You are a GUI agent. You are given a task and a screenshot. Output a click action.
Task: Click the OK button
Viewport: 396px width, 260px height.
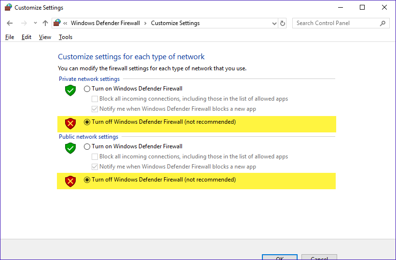(280, 257)
